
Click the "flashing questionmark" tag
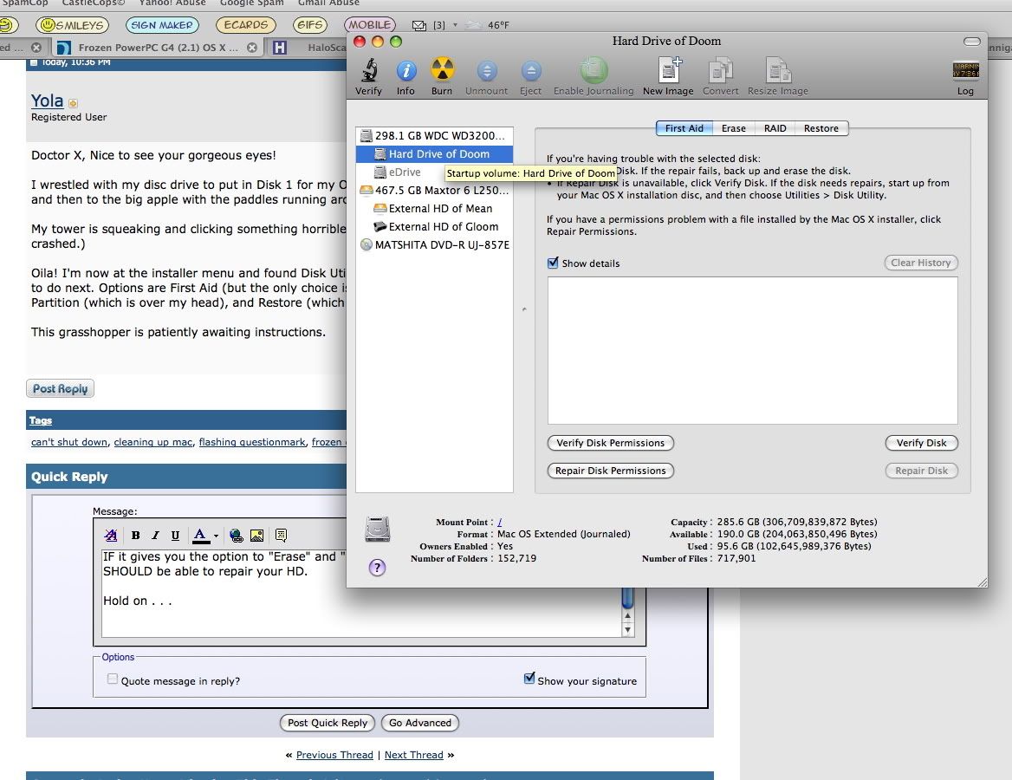(x=252, y=442)
